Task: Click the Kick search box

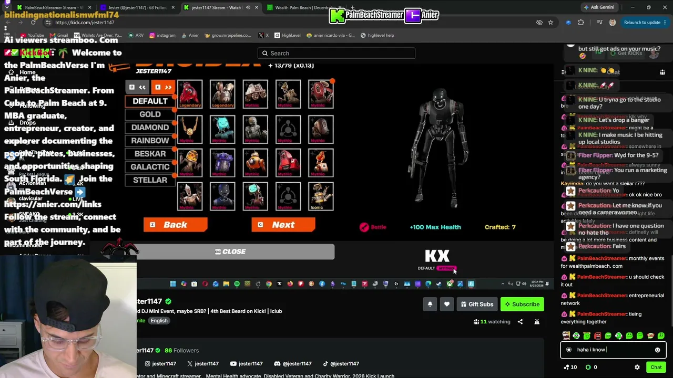Action: coord(336,53)
